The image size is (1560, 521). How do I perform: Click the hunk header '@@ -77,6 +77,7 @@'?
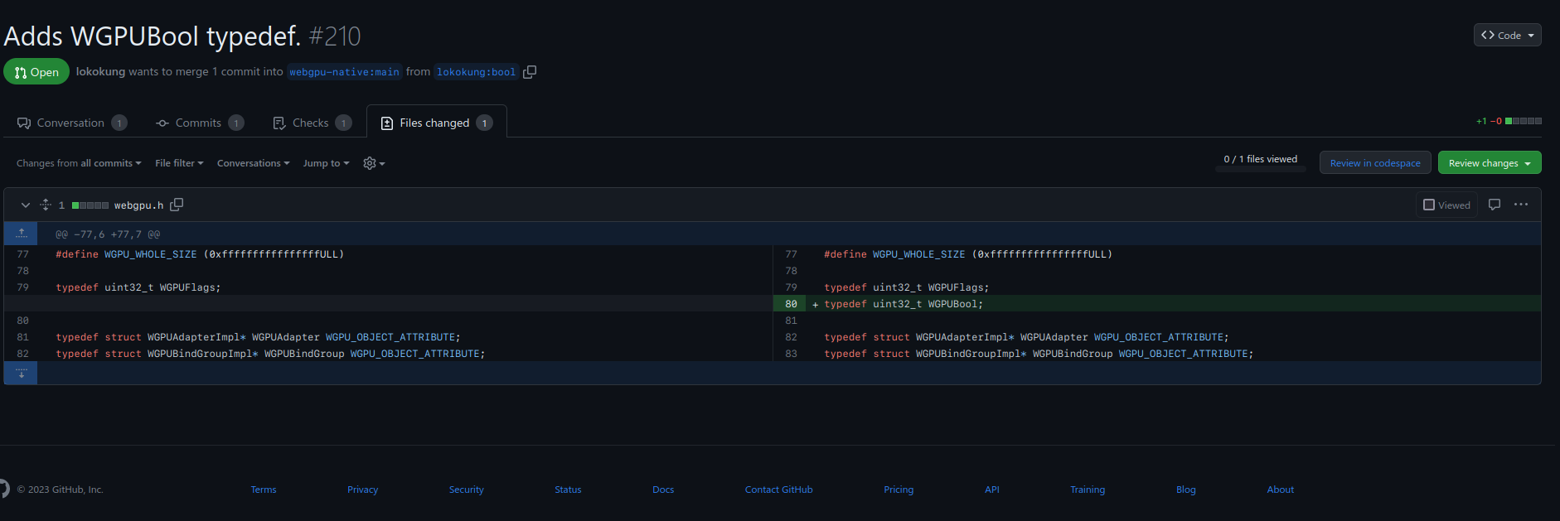(x=108, y=234)
